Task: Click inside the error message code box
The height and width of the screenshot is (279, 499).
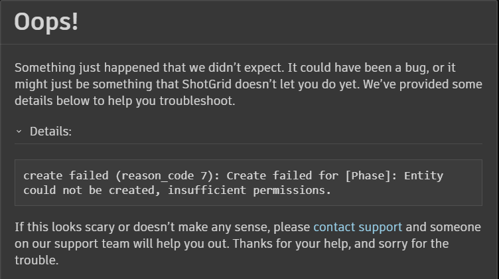Action: coord(249,183)
